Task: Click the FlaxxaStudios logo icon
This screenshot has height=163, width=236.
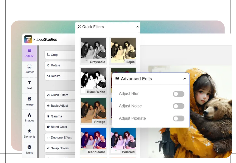Action: click(x=28, y=39)
